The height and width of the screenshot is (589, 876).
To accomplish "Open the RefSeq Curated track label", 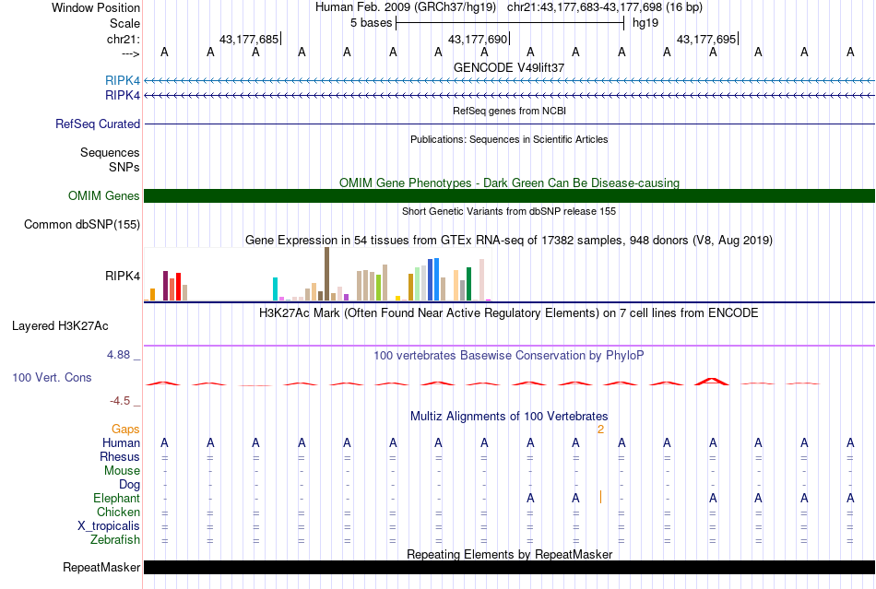I will click(97, 124).
